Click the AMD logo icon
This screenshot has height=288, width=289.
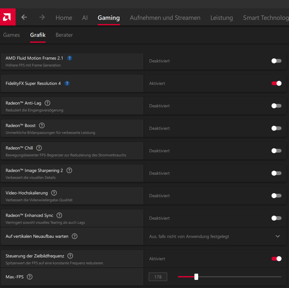coord(7,17)
